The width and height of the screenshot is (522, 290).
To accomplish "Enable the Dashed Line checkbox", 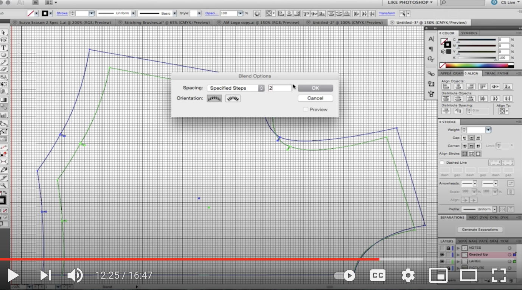I will [x=442, y=163].
